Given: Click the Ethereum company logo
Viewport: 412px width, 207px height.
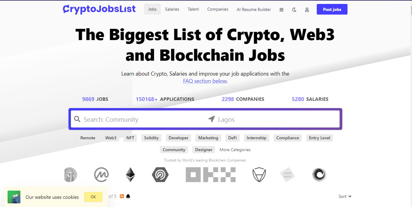Looking at the screenshot, I should pos(130,175).
